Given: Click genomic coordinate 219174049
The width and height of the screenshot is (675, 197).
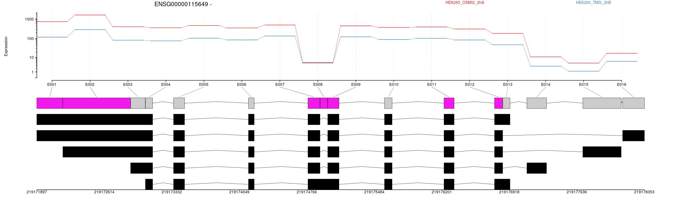Looking at the screenshot, I should 239,192.
